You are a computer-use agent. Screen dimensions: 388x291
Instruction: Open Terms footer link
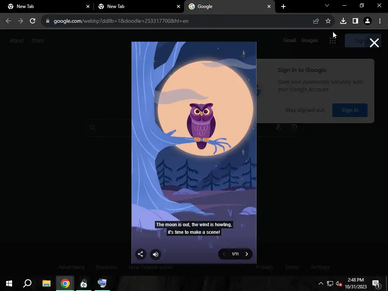(x=292, y=267)
